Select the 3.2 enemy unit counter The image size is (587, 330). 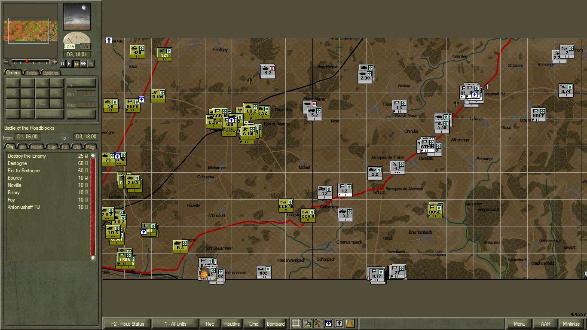(x=345, y=215)
